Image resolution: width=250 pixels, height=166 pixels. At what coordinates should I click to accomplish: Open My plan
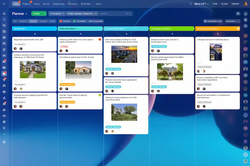[224, 4]
